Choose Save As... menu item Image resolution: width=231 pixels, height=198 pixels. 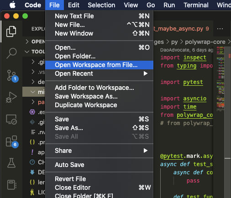click(x=99, y=128)
